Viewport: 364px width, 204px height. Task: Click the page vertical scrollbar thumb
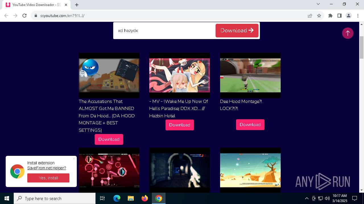[361, 47]
